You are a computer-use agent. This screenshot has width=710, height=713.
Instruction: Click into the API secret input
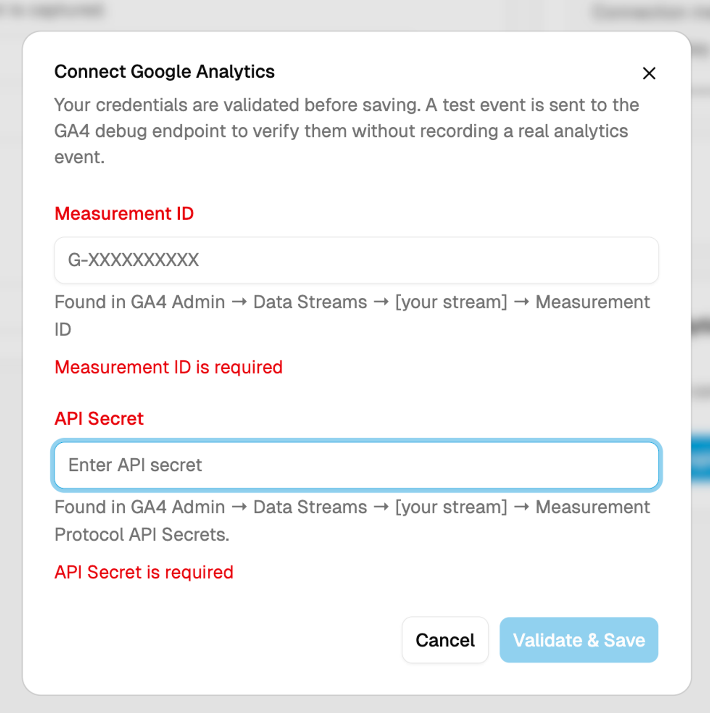point(356,465)
